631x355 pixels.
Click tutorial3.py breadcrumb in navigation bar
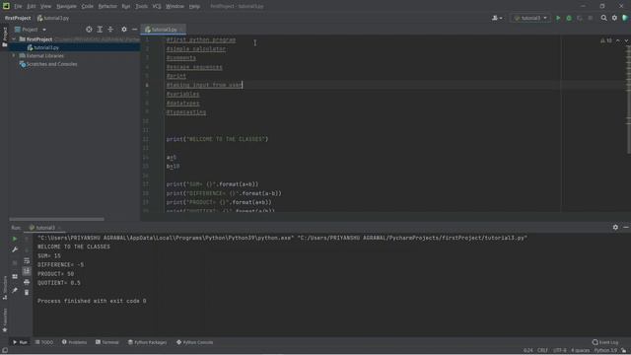(x=53, y=18)
